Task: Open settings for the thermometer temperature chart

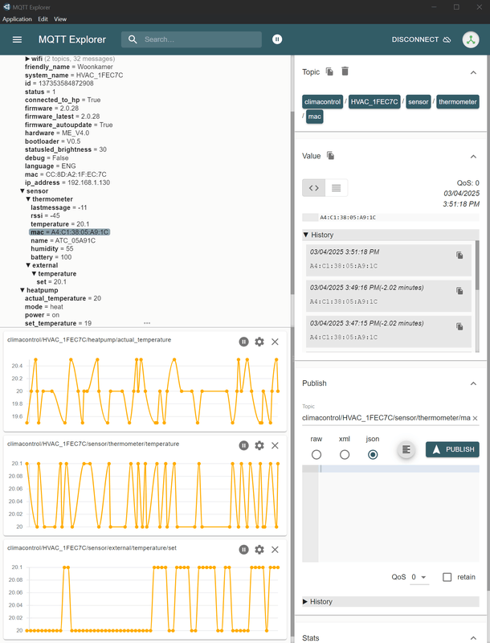Action: [x=259, y=445]
